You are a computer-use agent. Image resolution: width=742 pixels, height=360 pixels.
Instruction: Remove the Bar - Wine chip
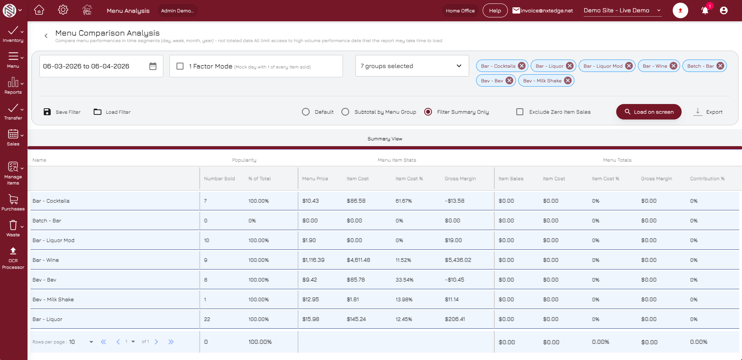pyautogui.click(x=673, y=66)
